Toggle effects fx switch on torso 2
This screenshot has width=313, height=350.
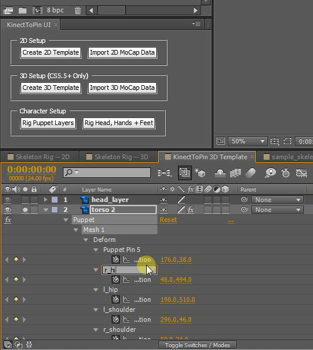pyautogui.click(x=190, y=210)
